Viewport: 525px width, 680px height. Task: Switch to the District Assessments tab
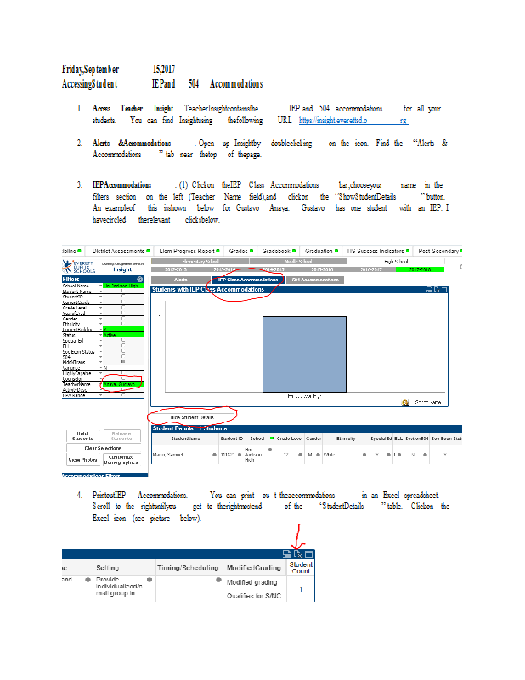pyautogui.click(x=118, y=251)
